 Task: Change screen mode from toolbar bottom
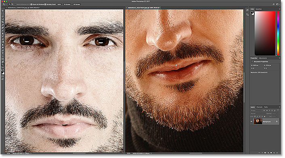(2, 79)
